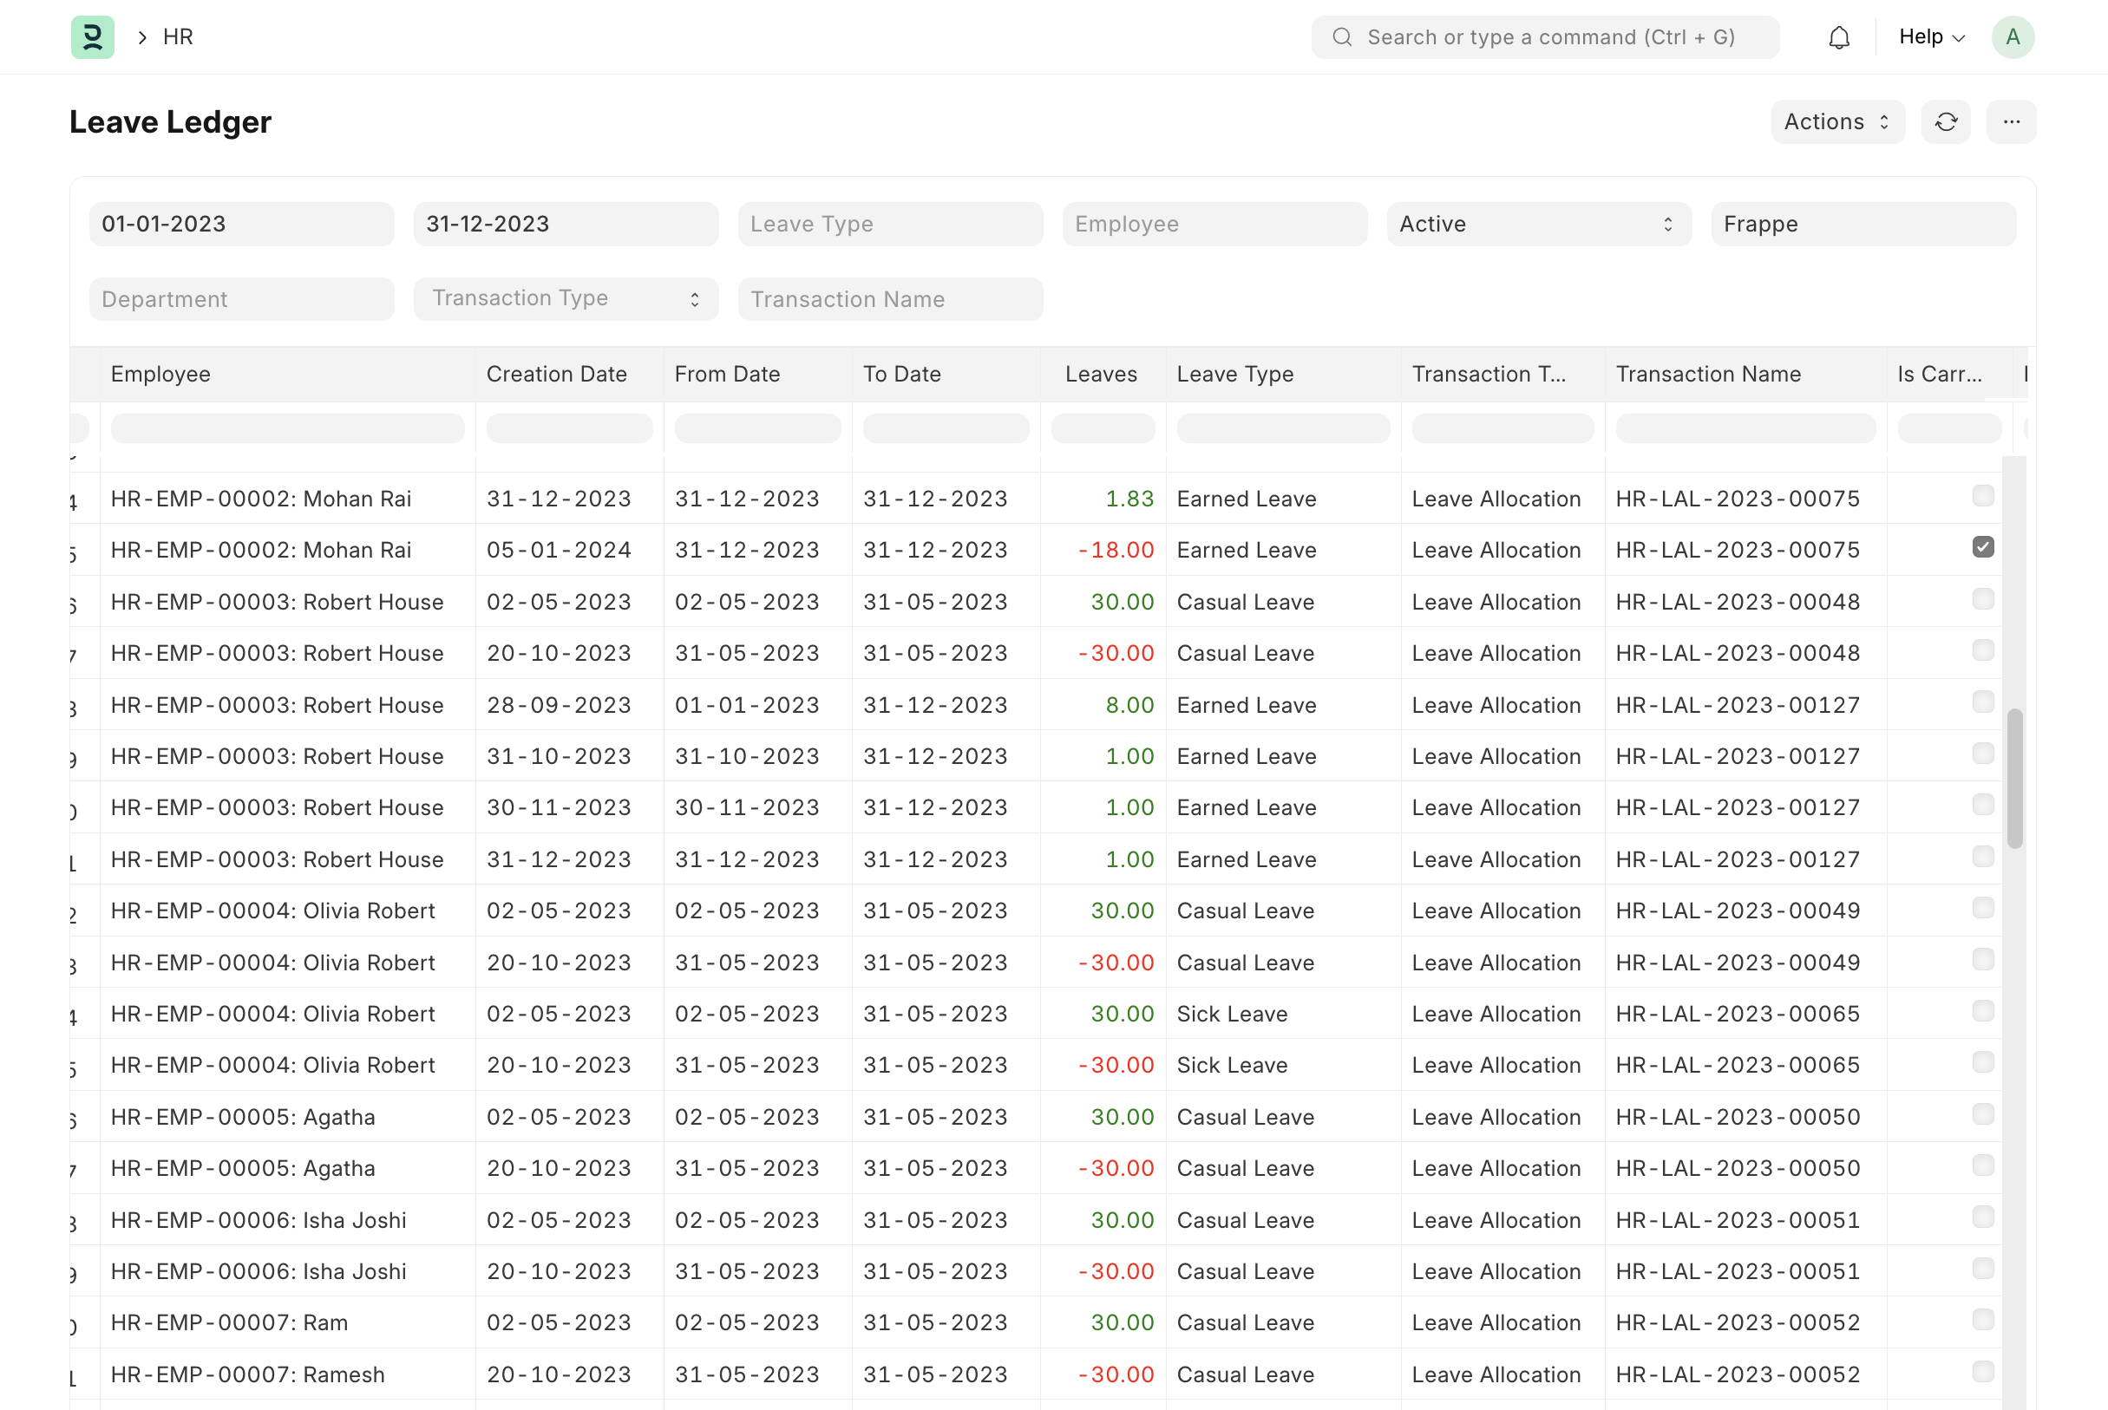Image resolution: width=2108 pixels, height=1410 pixels.
Task: Click transaction HR-LAL-2023-00127 with 8.00 leaves
Action: 1738,705
